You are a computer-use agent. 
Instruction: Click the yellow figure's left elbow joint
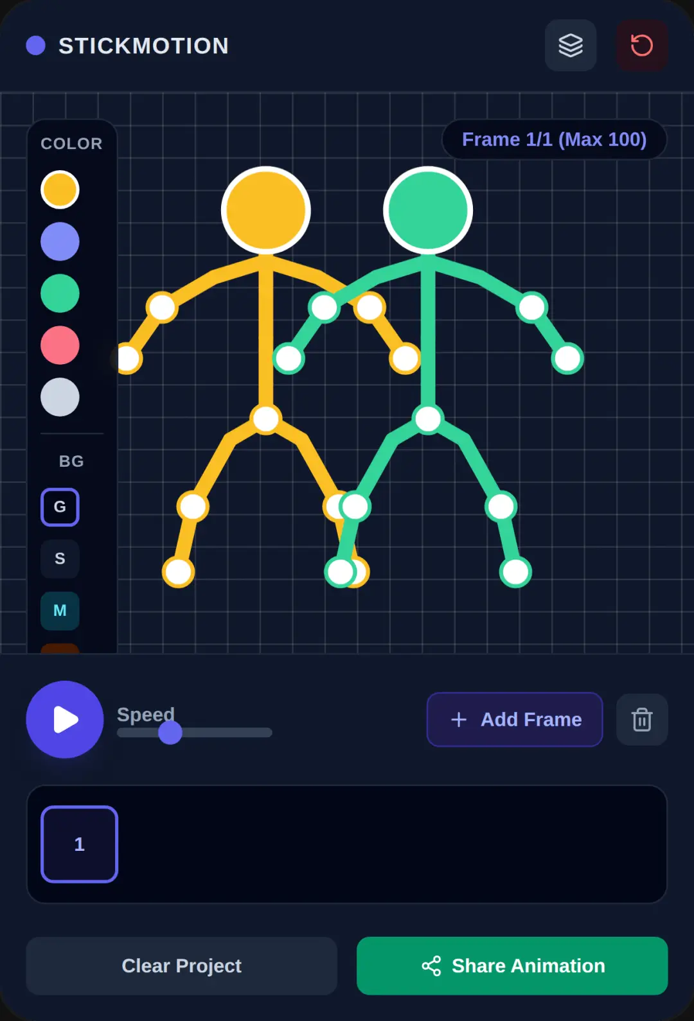coord(162,307)
